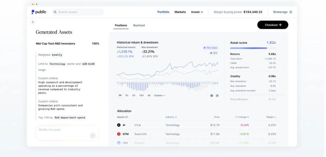Click the Public logo icon
This screenshot has width=326, height=157.
point(33,12)
